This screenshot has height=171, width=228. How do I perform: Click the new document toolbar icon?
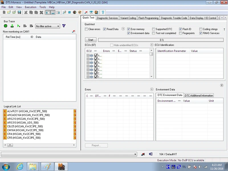point(4,13)
